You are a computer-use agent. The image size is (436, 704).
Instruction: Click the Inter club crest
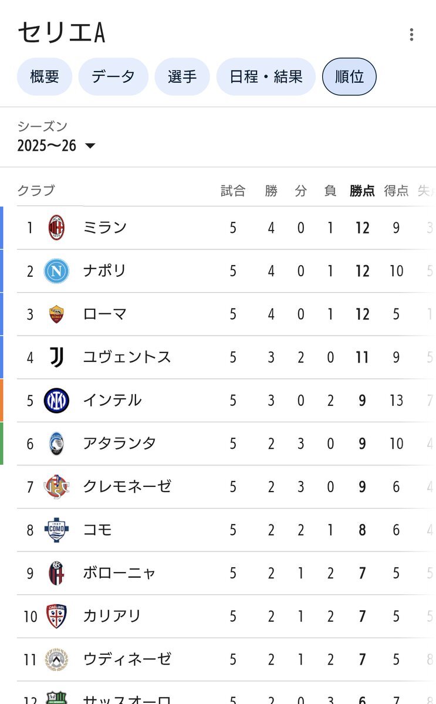point(56,400)
